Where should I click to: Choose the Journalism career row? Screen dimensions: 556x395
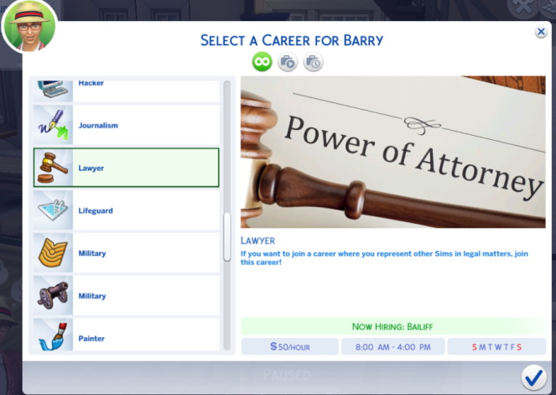click(x=127, y=125)
